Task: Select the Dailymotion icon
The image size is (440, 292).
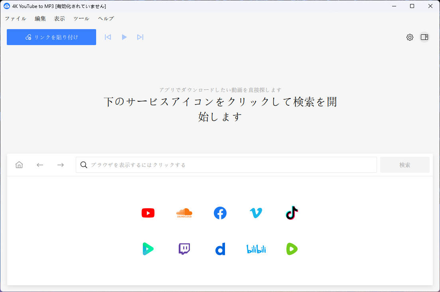Action: pyautogui.click(x=220, y=249)
